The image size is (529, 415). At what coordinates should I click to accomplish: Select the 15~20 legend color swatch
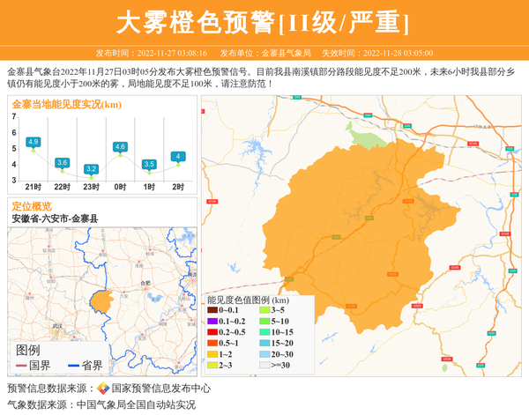[x=264, y=343]
